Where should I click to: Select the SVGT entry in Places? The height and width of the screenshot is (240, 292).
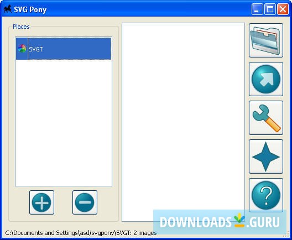point(64,49)
